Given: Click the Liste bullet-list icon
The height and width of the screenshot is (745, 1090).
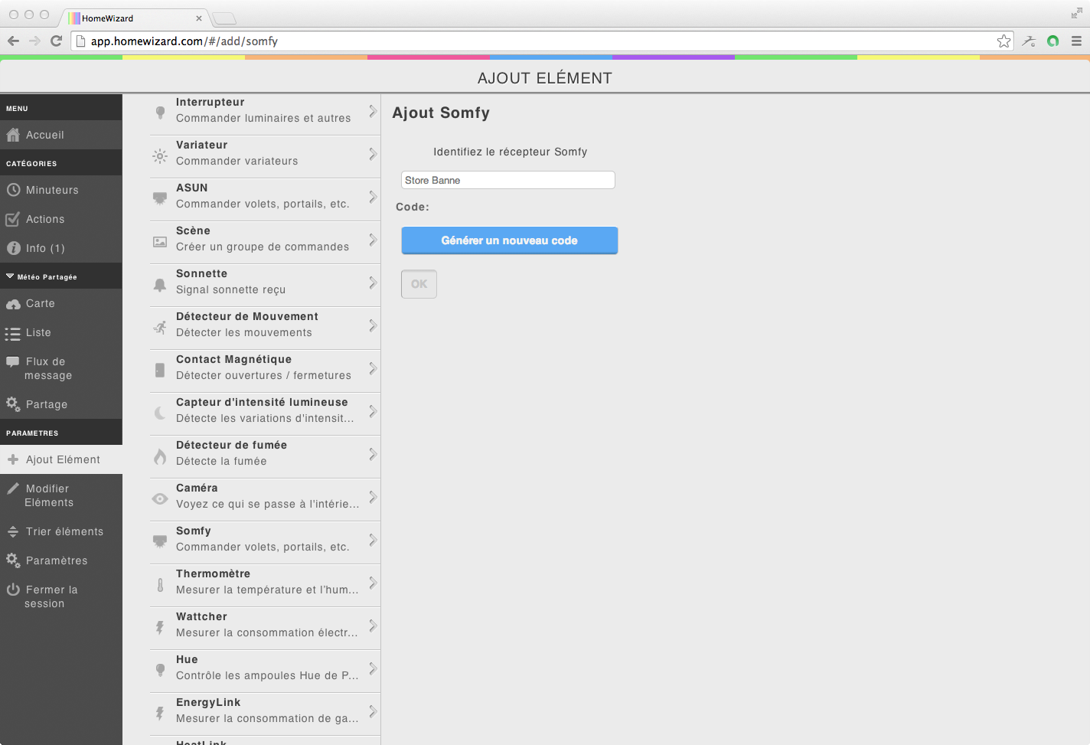Looking at the screenshot, I should (x=13, y=333).
